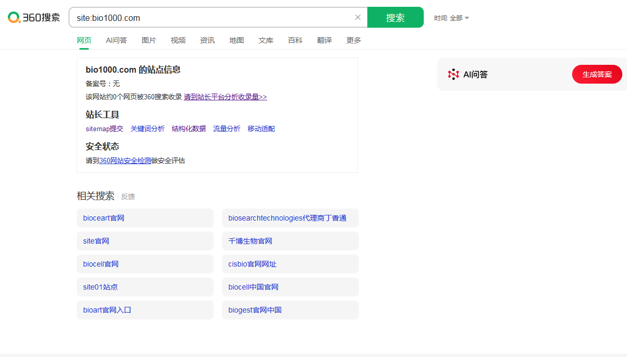This screenshot has width=627, height=357.
Task: Click the 生成答案 button
Action: point(597,74)
